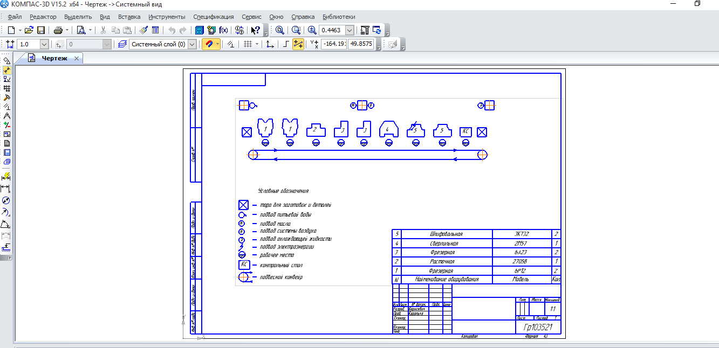Image resolution: width=719 pixels, height=348 pixels.
Task: Expand the snaps magnet arrow
Action: [217, 44]
